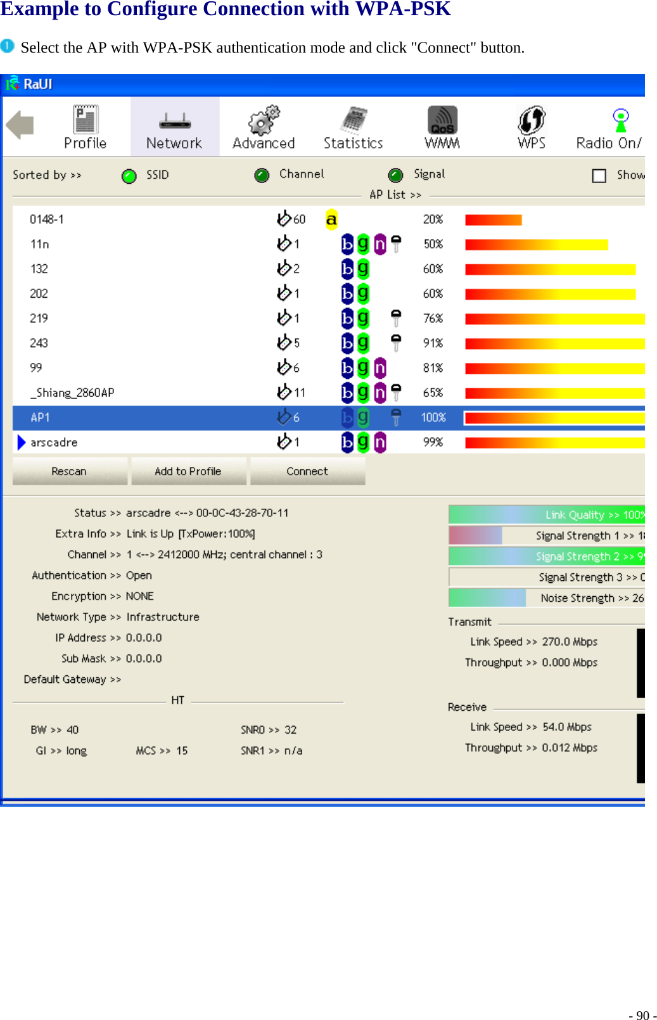Viewport: 657px width, 1020px height.
Task: Click the Noise Strength bar
Action: click(x=547, y=598)
